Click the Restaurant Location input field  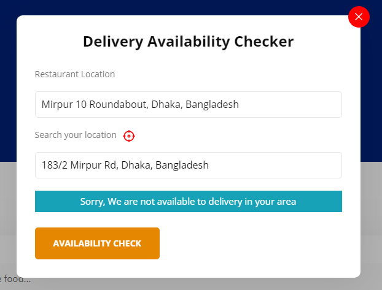tap(188, 104)
